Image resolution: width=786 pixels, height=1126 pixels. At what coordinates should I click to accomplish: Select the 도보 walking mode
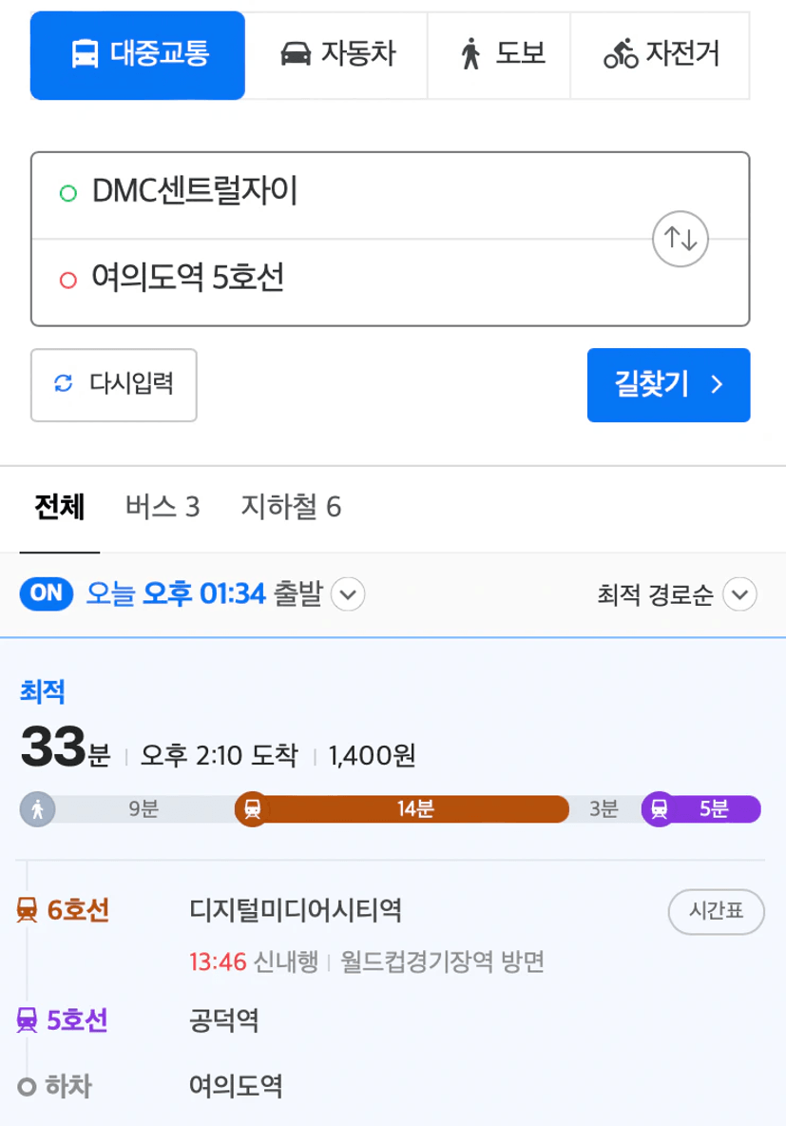click(x=500, y=54)
